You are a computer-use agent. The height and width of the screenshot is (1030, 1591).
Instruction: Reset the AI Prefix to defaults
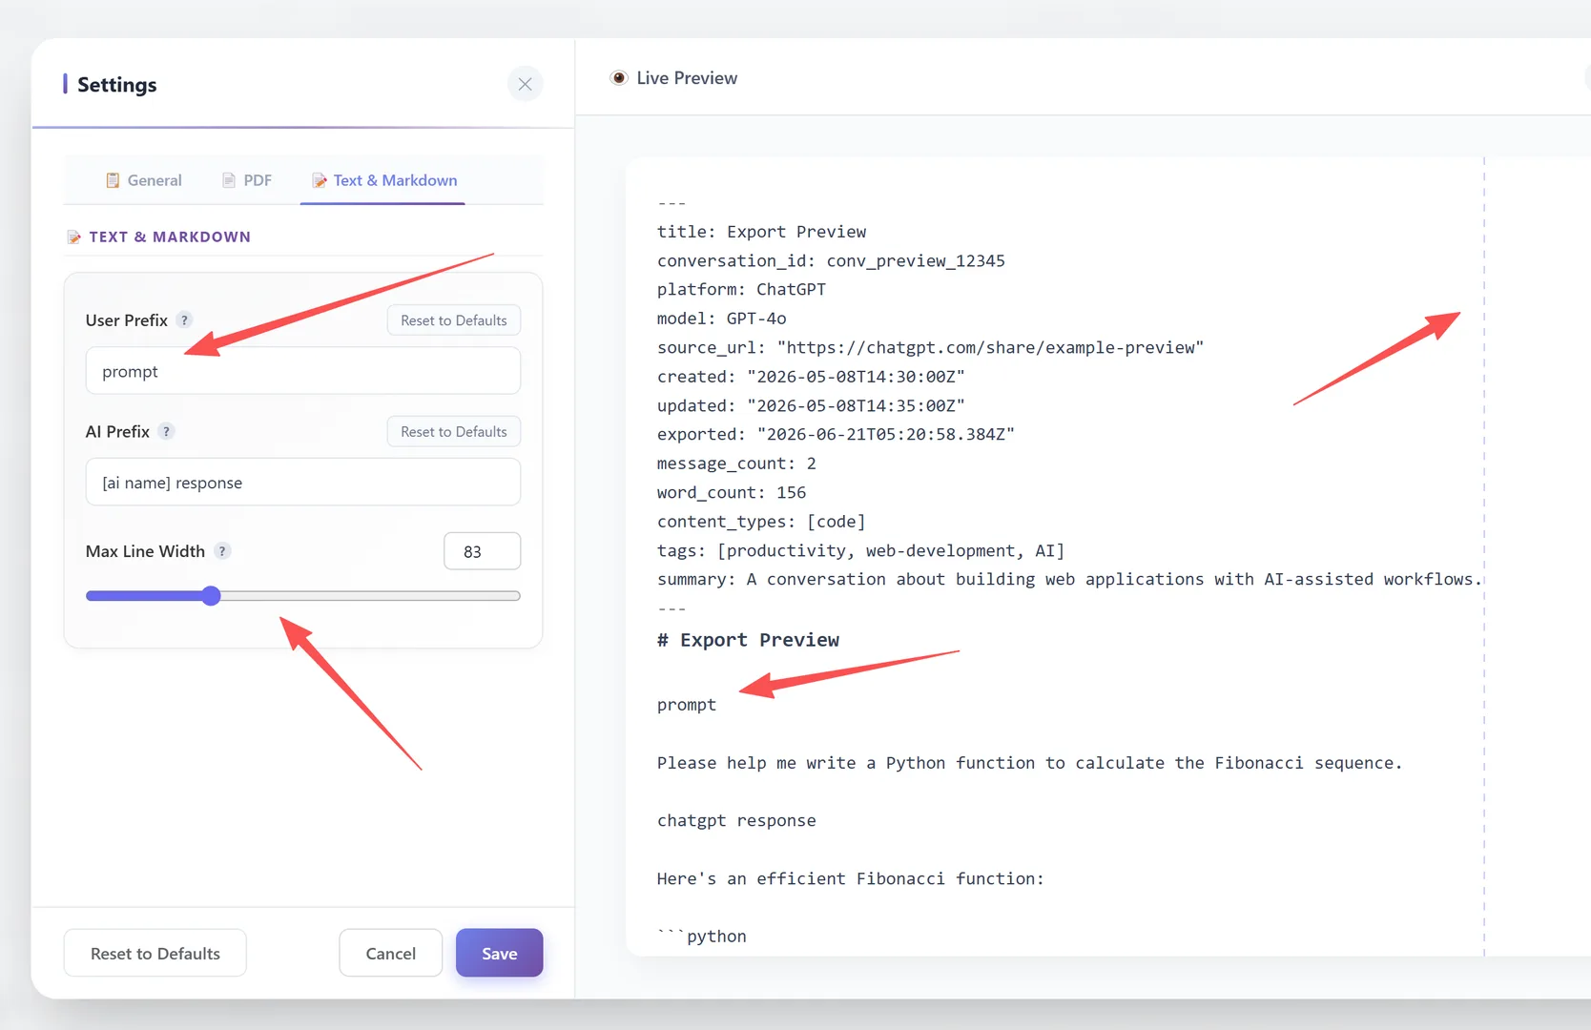click(x=454, y=432)
